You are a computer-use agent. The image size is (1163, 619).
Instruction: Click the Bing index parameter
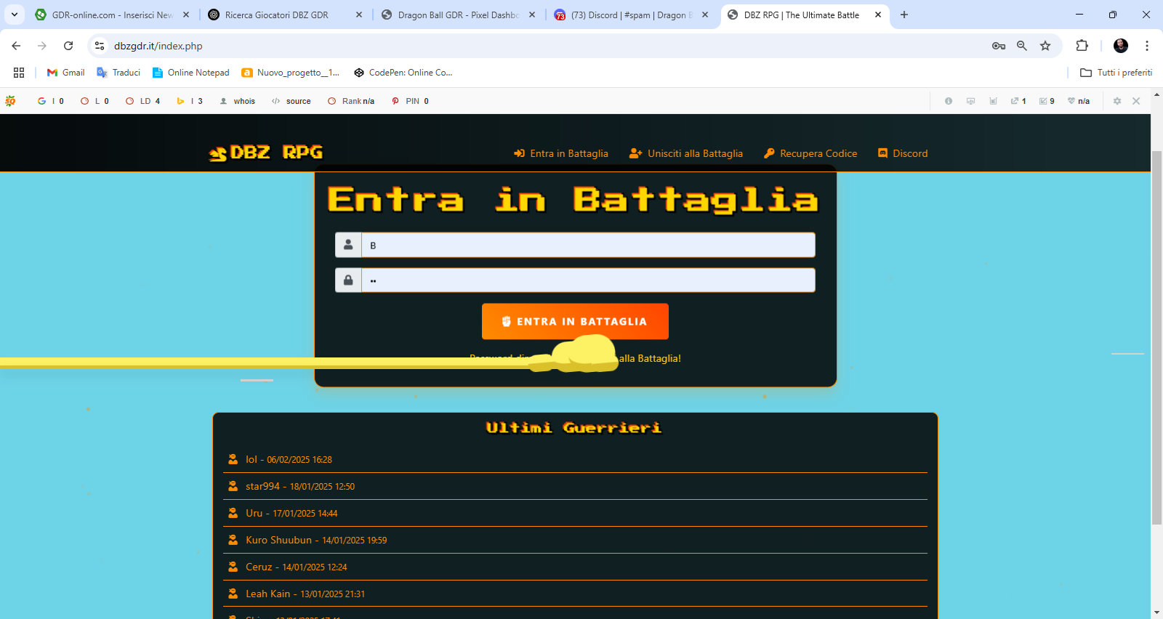click(x=190, y=101)
